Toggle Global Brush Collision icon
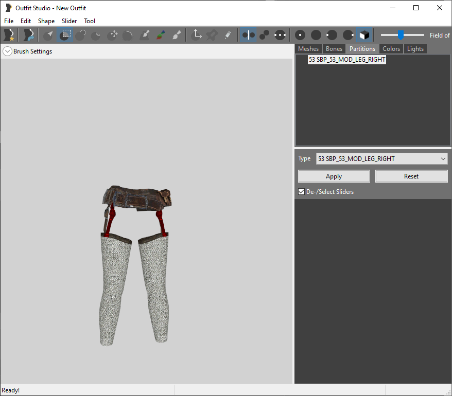452x396 pixels. (280, 35)
